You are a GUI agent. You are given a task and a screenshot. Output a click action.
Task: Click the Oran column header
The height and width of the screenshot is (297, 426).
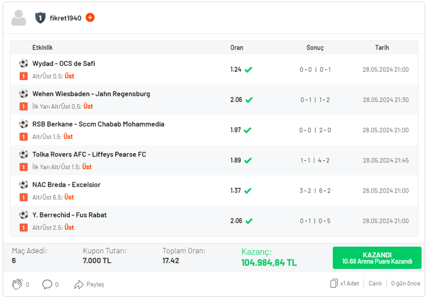pos(237,48)
